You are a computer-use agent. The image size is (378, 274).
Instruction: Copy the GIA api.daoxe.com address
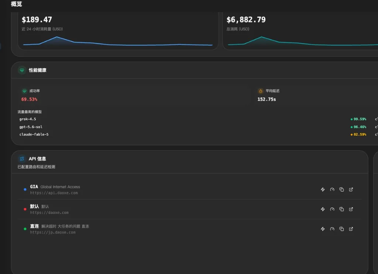(x=341, y=190)
